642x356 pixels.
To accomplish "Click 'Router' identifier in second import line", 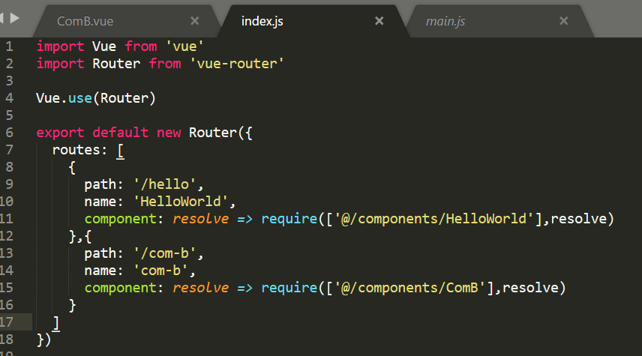I will click(116, 64).
